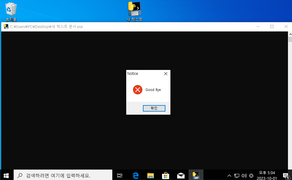Viewport: 292px width, 180px height.
Task: Click the console title path text
Action: (46, 27)
